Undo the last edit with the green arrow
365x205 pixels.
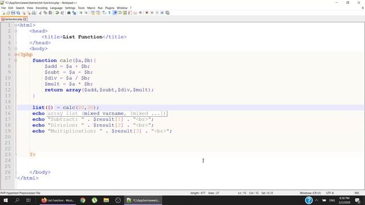(57, 13)
